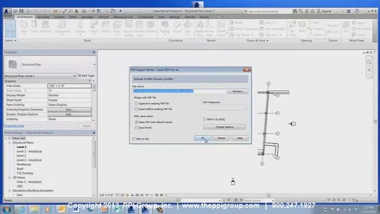This screenshot has width=380, height=214.
Task: Open the Systems ribbon tab
Action: click(59, 17)
